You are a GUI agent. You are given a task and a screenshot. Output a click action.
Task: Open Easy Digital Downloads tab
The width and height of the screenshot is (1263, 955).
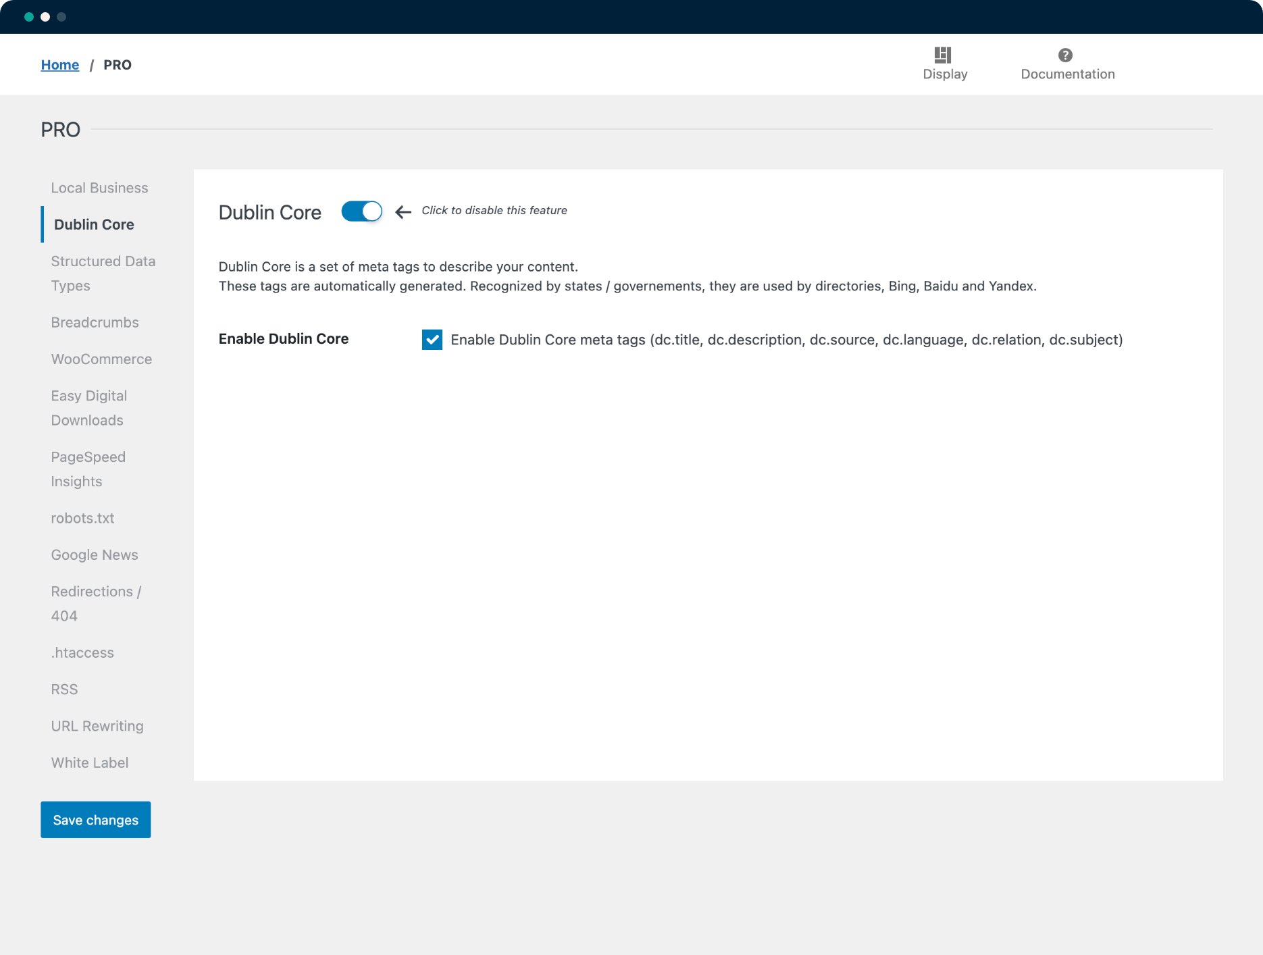[x=89, y=408]
